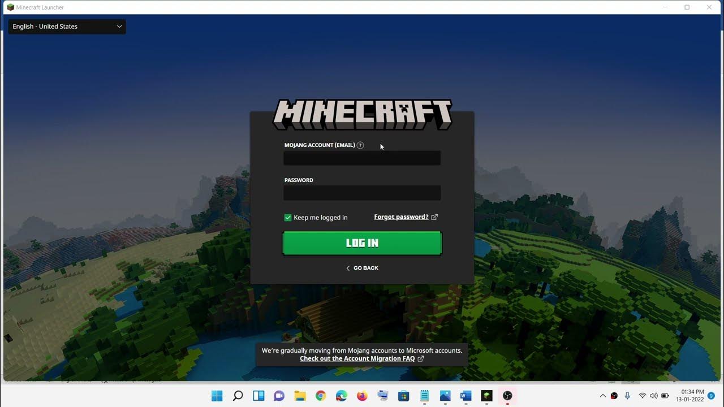Viewport: 724px width, 407px height.
Task: Click the Minecraft Launcher taskbar icon
Action: [486, 396]
